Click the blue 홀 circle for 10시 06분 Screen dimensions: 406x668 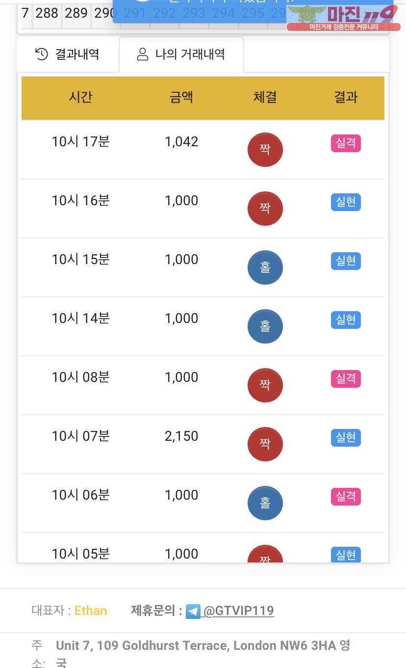tap(265, 503)
